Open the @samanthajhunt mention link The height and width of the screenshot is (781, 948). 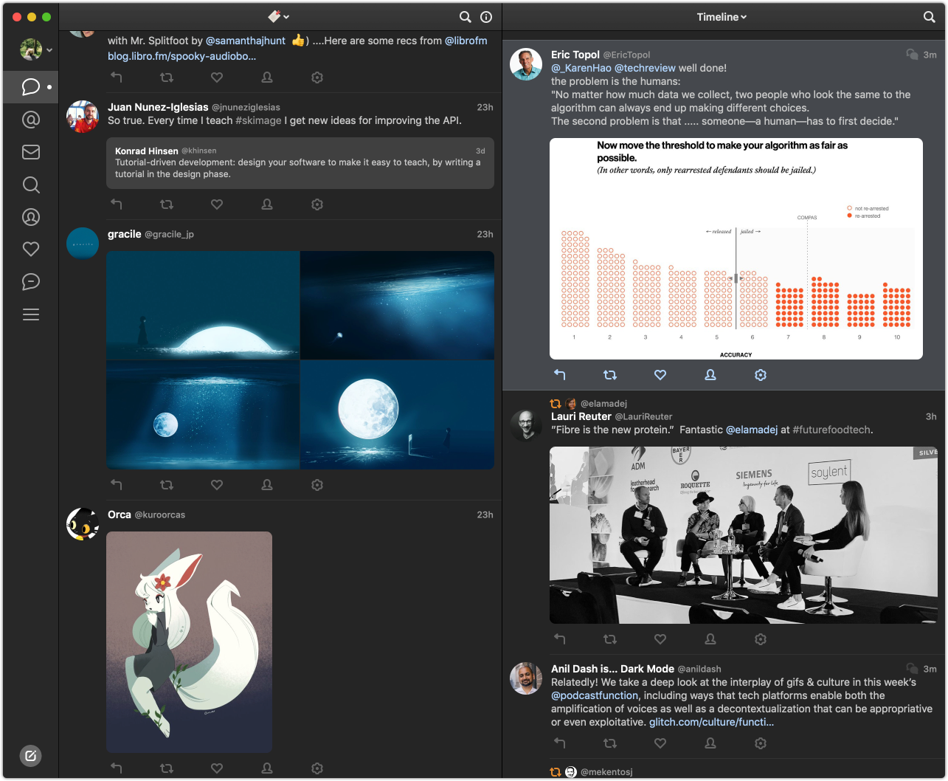(x=246, y=41)
